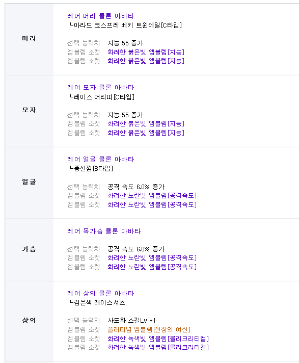
Task: Click first 붉은빛 엠블렘[지능] in 머리 row
Action: [x=146, y=52]
